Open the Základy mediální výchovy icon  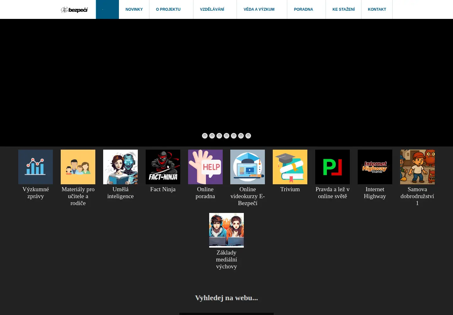226,230
